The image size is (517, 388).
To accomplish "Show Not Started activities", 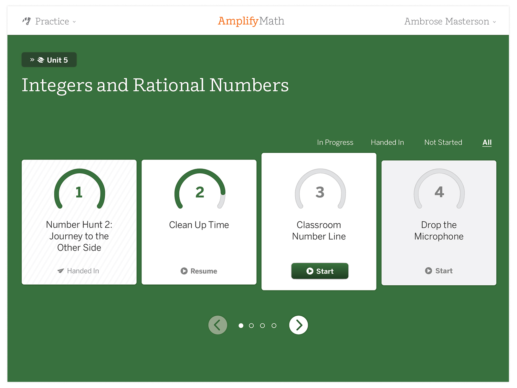I will [443, 142].
